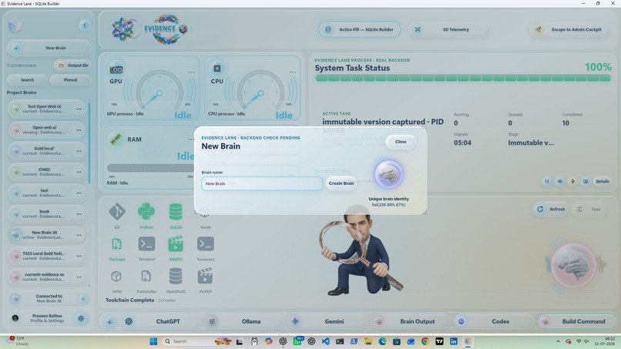
Task: Toggle the eye visibility icon in task status
Action: (x=559, y=181)
